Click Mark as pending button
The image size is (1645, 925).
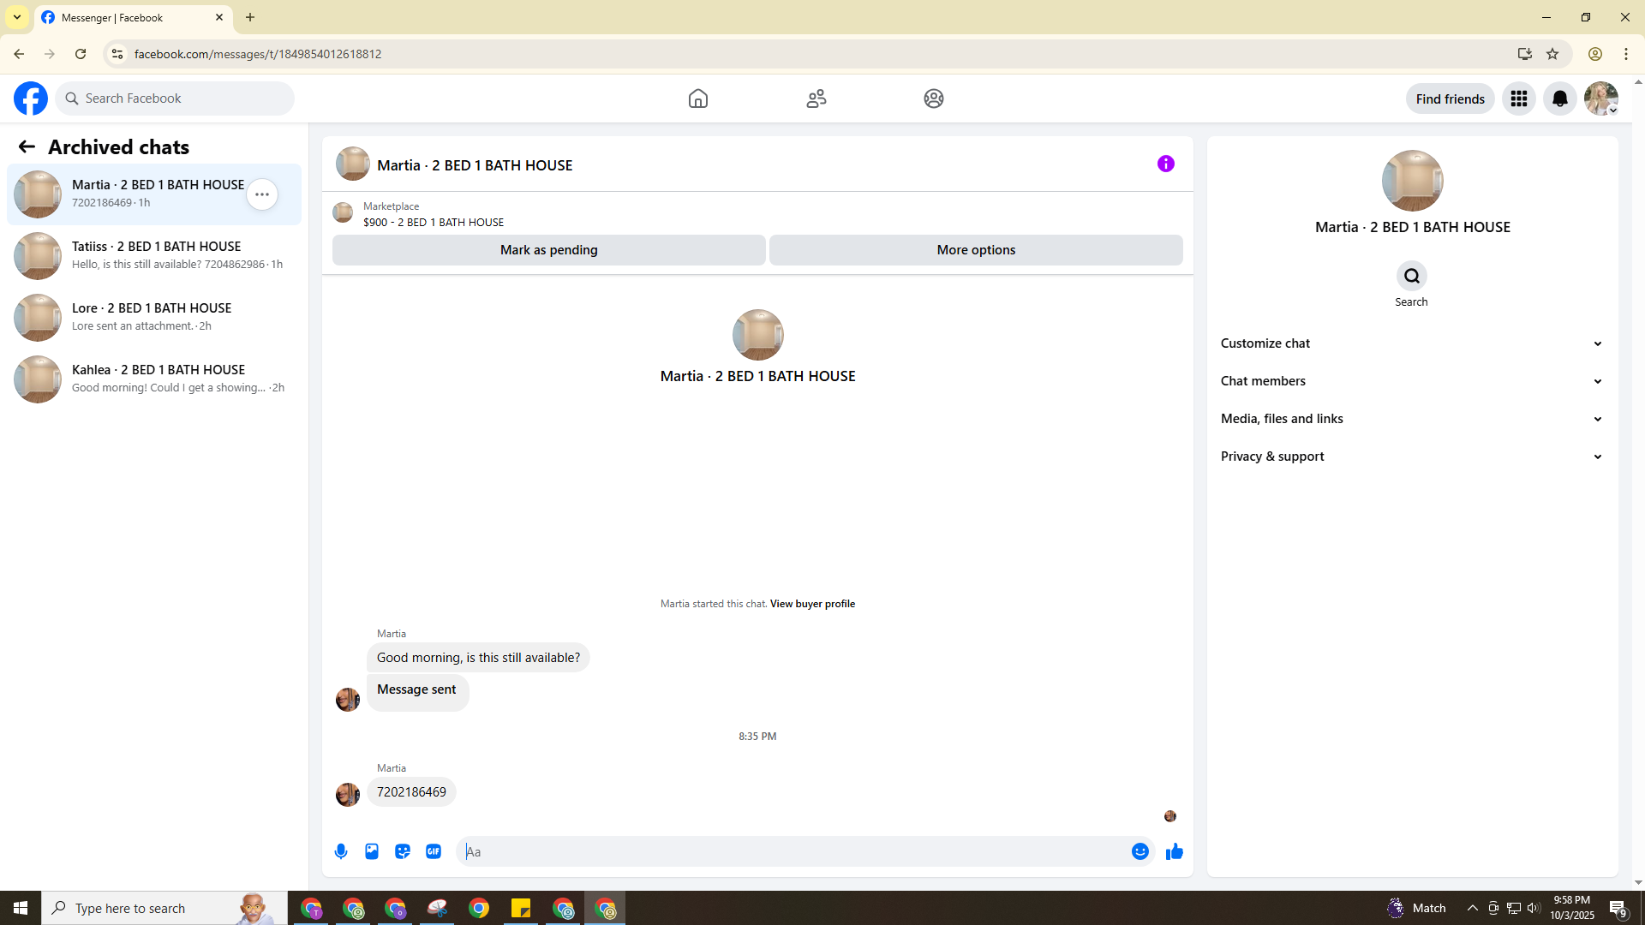(x=549, y=250)
